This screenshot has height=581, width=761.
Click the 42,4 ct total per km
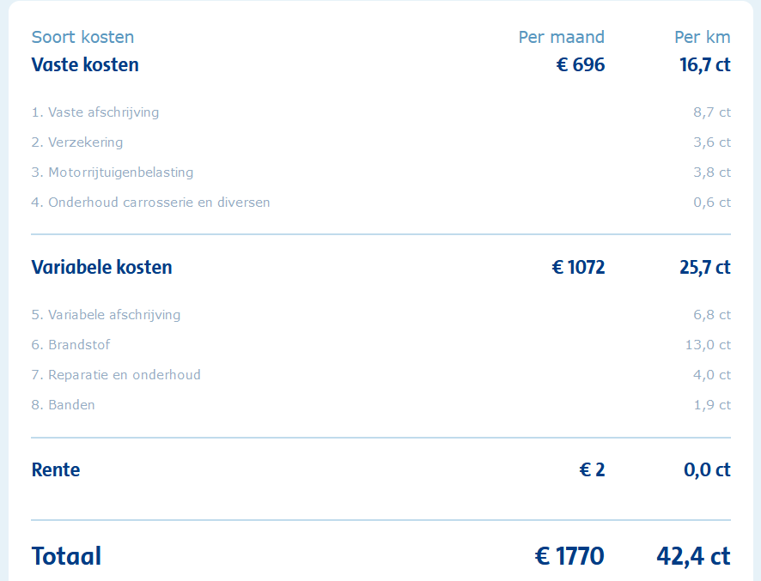pos(693,556)
